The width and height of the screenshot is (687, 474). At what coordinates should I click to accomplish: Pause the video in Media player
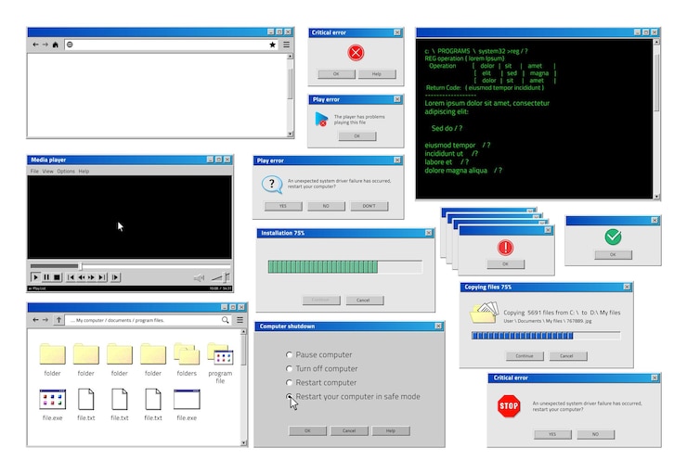click(x=46, y=277)
